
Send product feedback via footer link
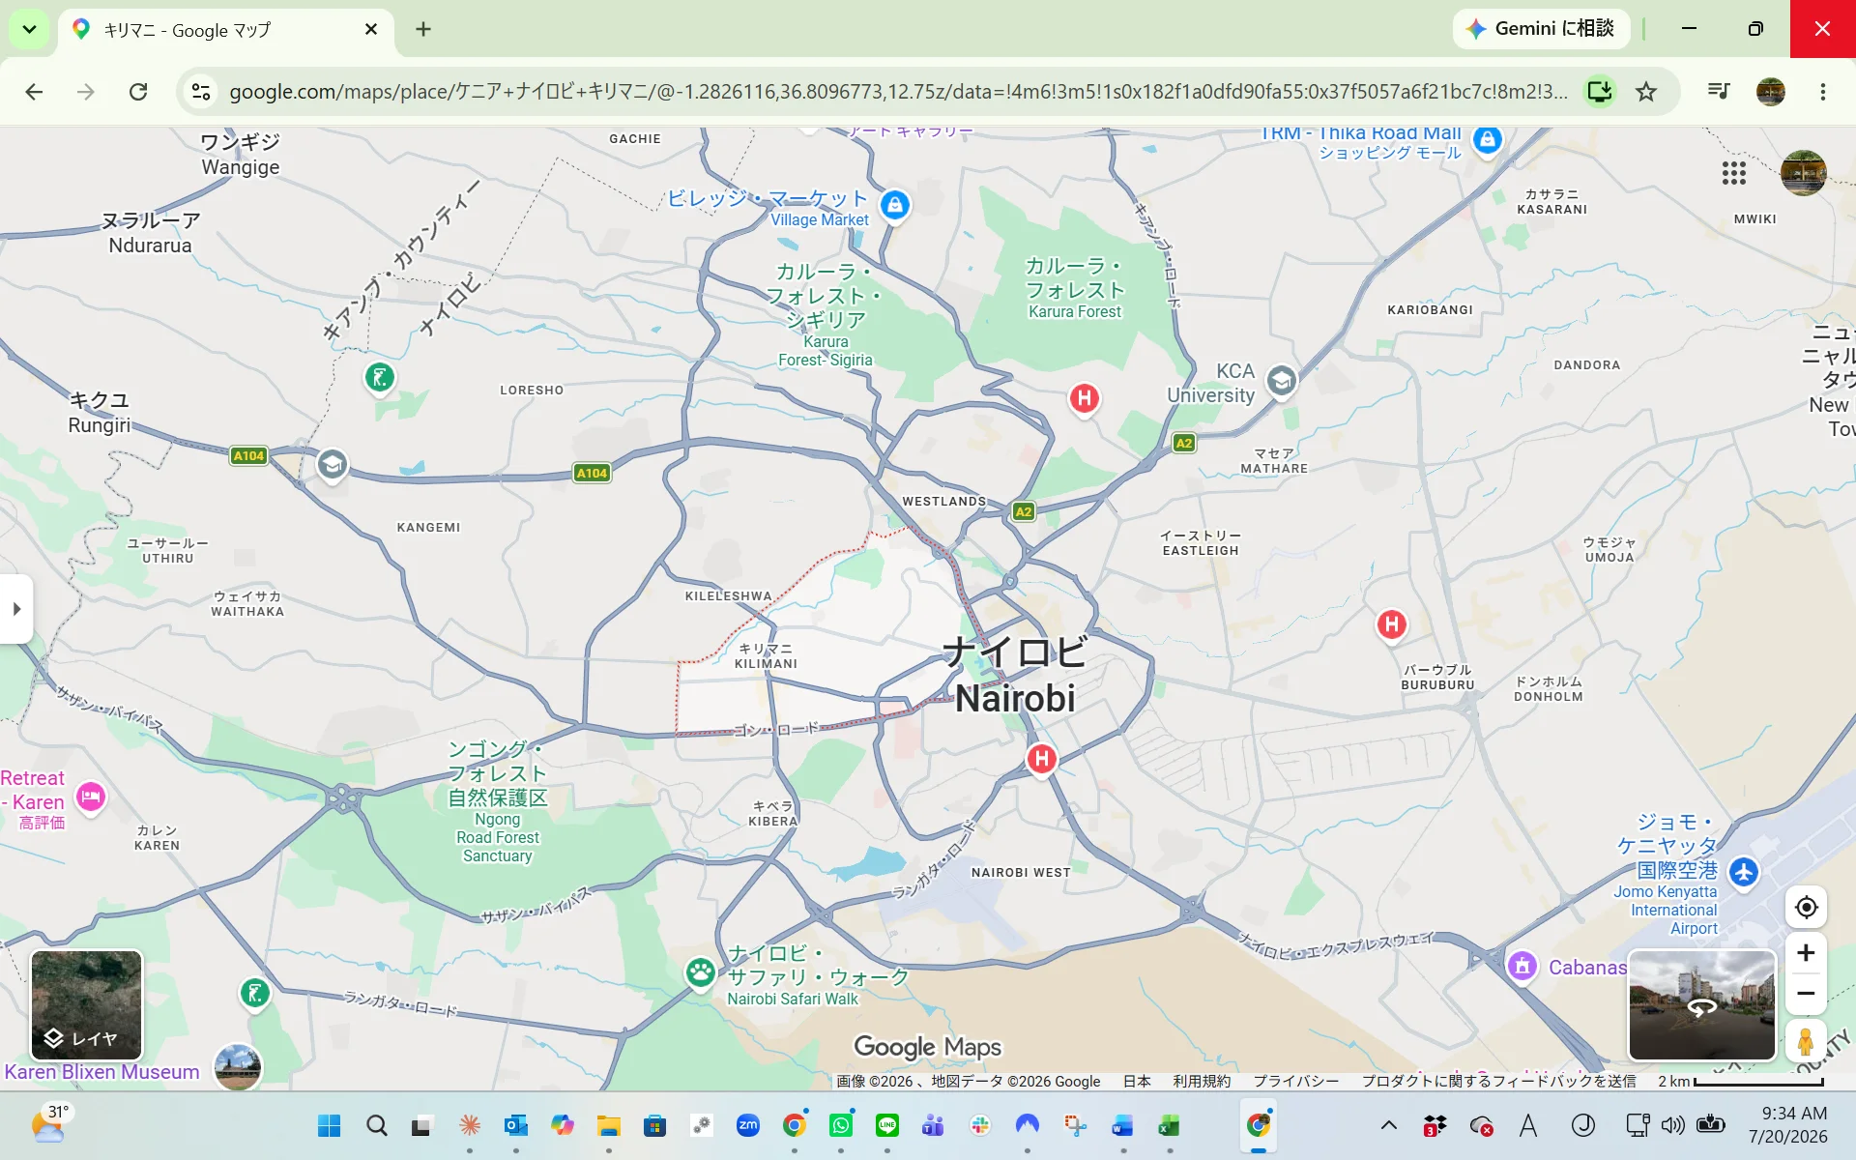click(x=1499, y=1081)
